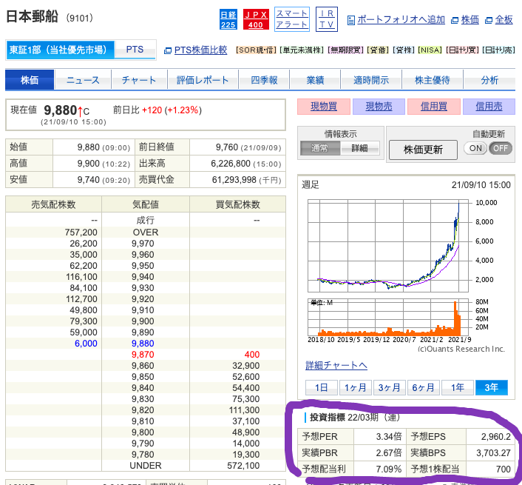This screenshot has height=485, width=522.
Task: Select the 1年 chart period
Action: tap(457, 388)
